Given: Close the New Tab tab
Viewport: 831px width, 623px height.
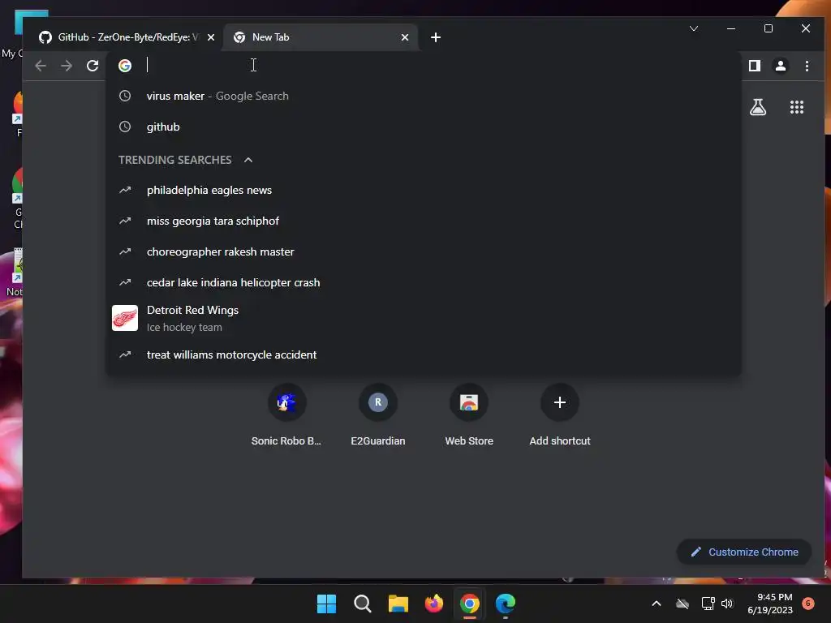Looking at the screenshot, I should pyautogui.click(x=405, y=37).
